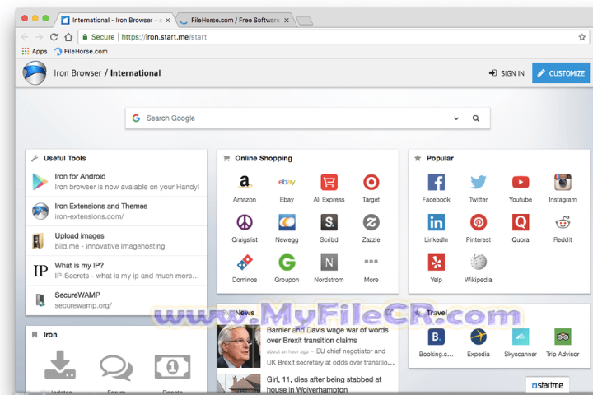Screen dimensions: 593x395
Task: Open the Expedia travel shortcut
Action: pos(479,343)
